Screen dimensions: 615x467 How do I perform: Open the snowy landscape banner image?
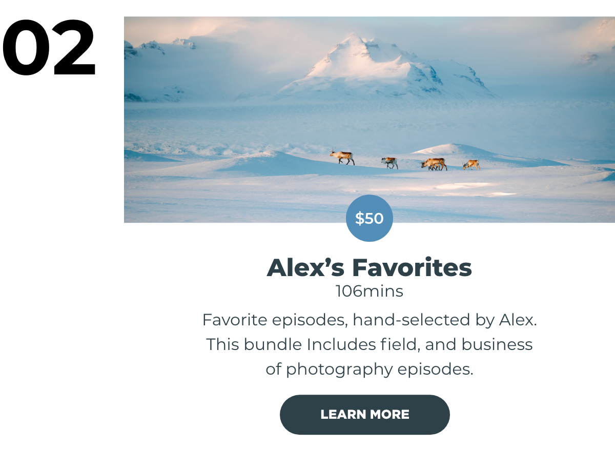click(370, 120)
